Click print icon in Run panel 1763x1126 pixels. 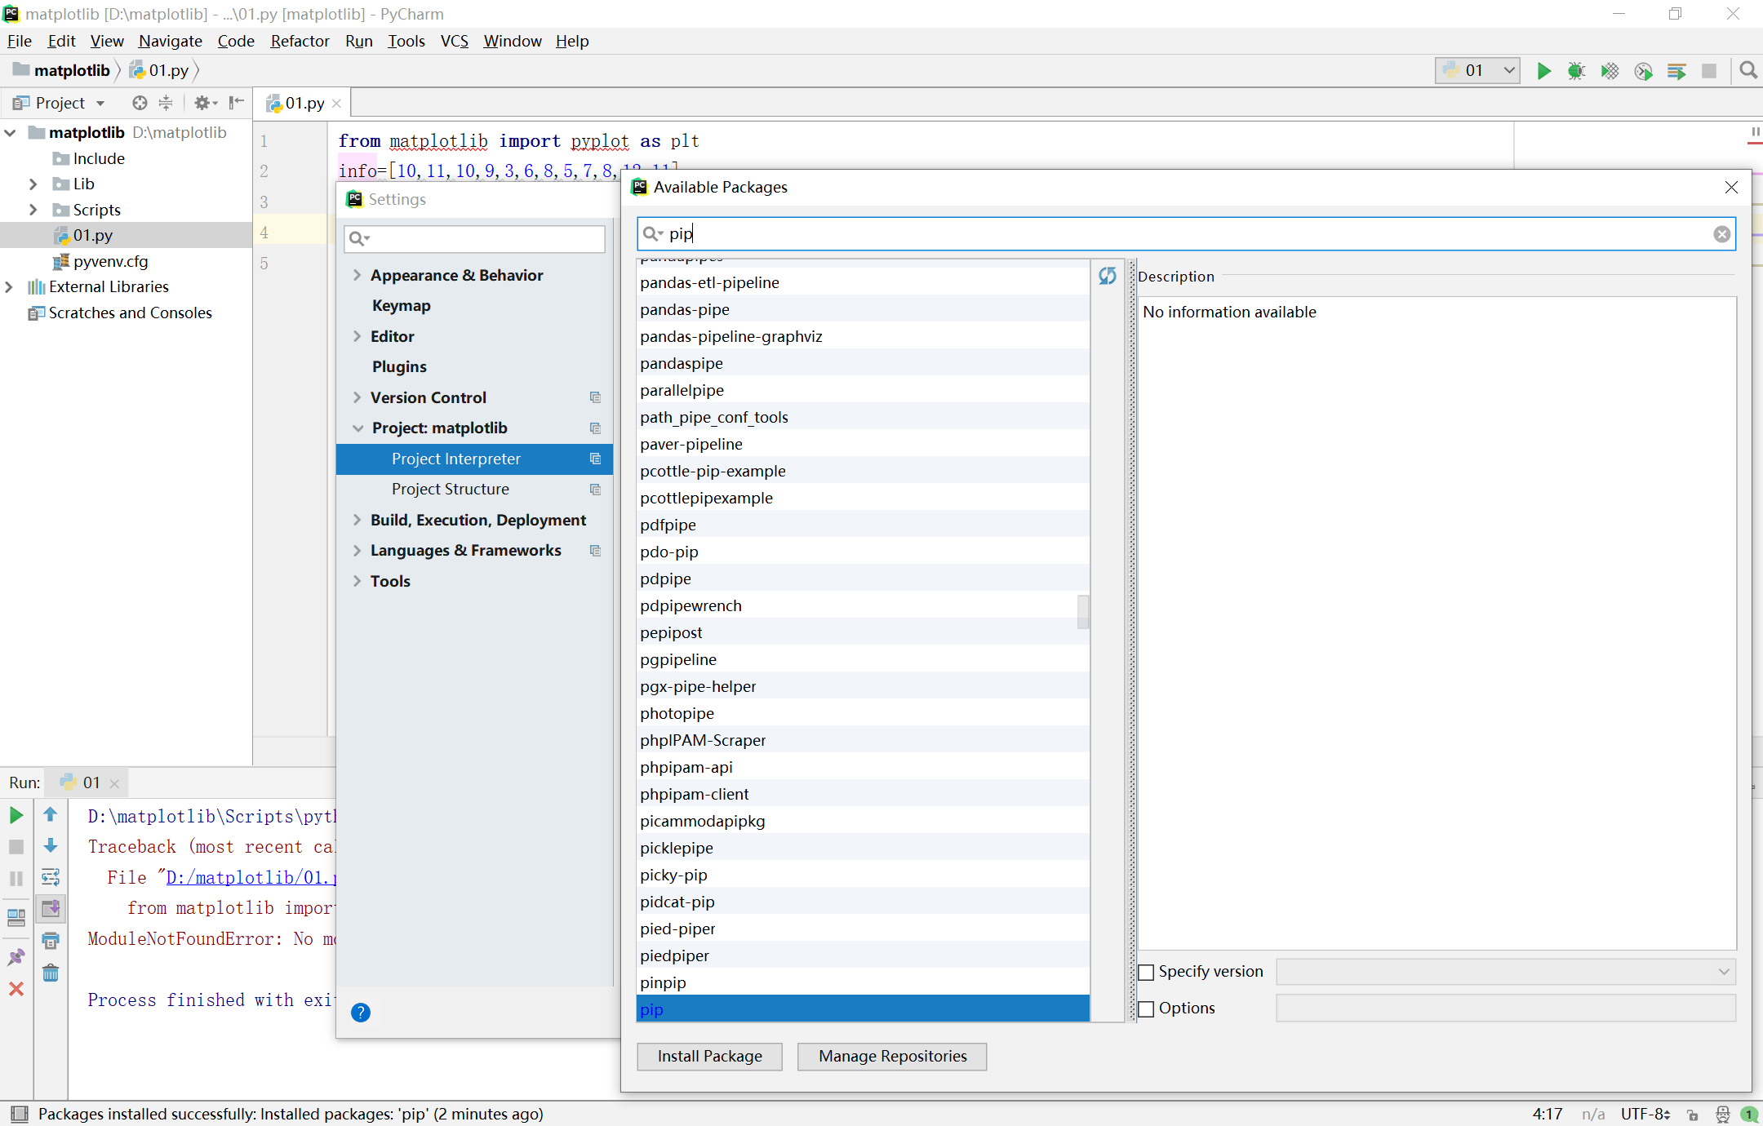(51, 941)
